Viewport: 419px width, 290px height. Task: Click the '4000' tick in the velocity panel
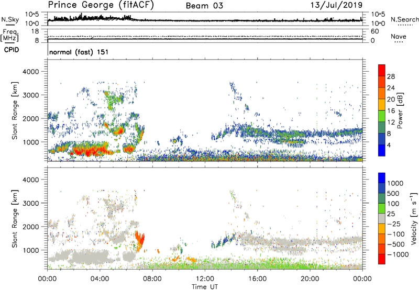(31, 180)
